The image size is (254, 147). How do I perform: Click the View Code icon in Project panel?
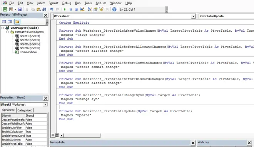(x=4, y=21)
